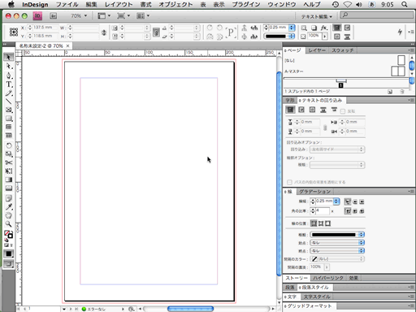The width and height of the screenshot is (416, 312).
Task: Open the workspace switcher dropdown
Action: tap(317, 16)
